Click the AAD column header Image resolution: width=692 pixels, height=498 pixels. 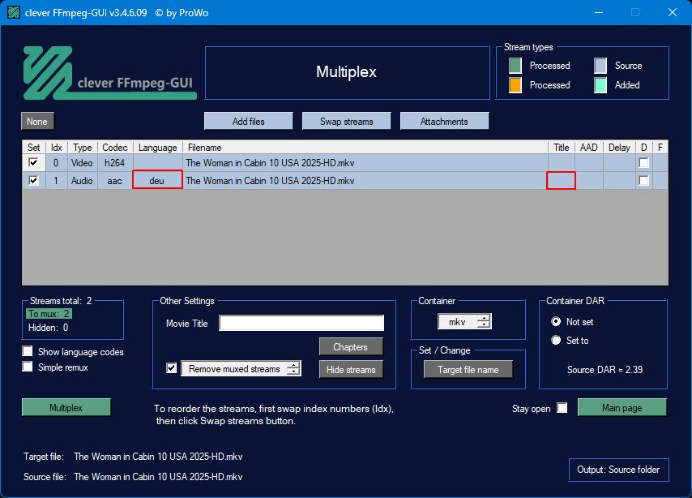pyautogui.click(x=589, y=147)
